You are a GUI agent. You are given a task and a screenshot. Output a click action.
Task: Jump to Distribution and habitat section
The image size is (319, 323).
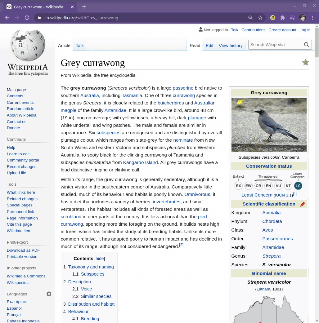tap(91, 304)
